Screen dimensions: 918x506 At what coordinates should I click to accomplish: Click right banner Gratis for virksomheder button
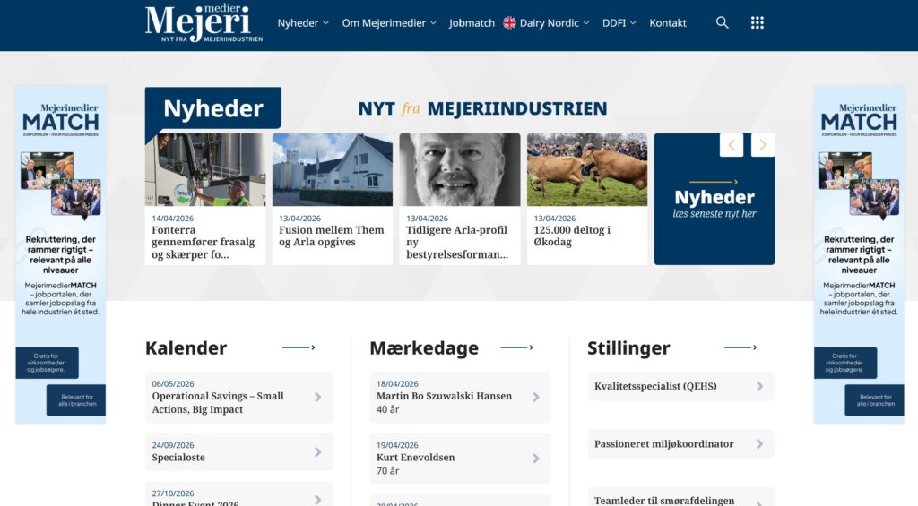pyautogui.click(x=845, y=363)
